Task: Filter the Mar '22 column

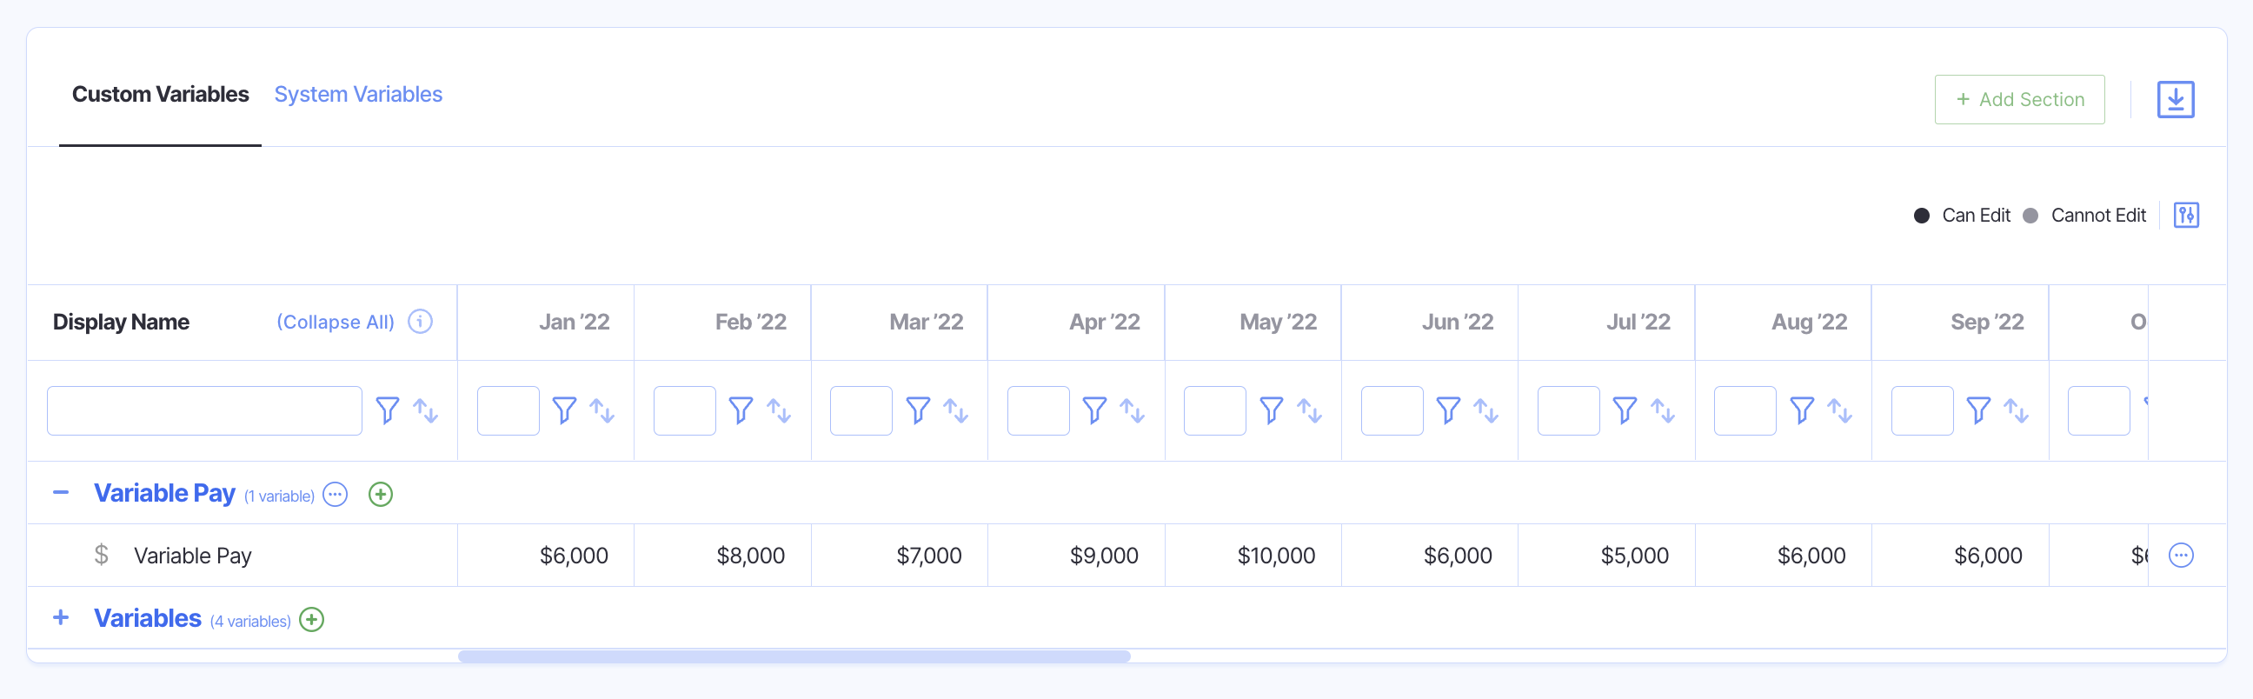Action: coord(918,410)
